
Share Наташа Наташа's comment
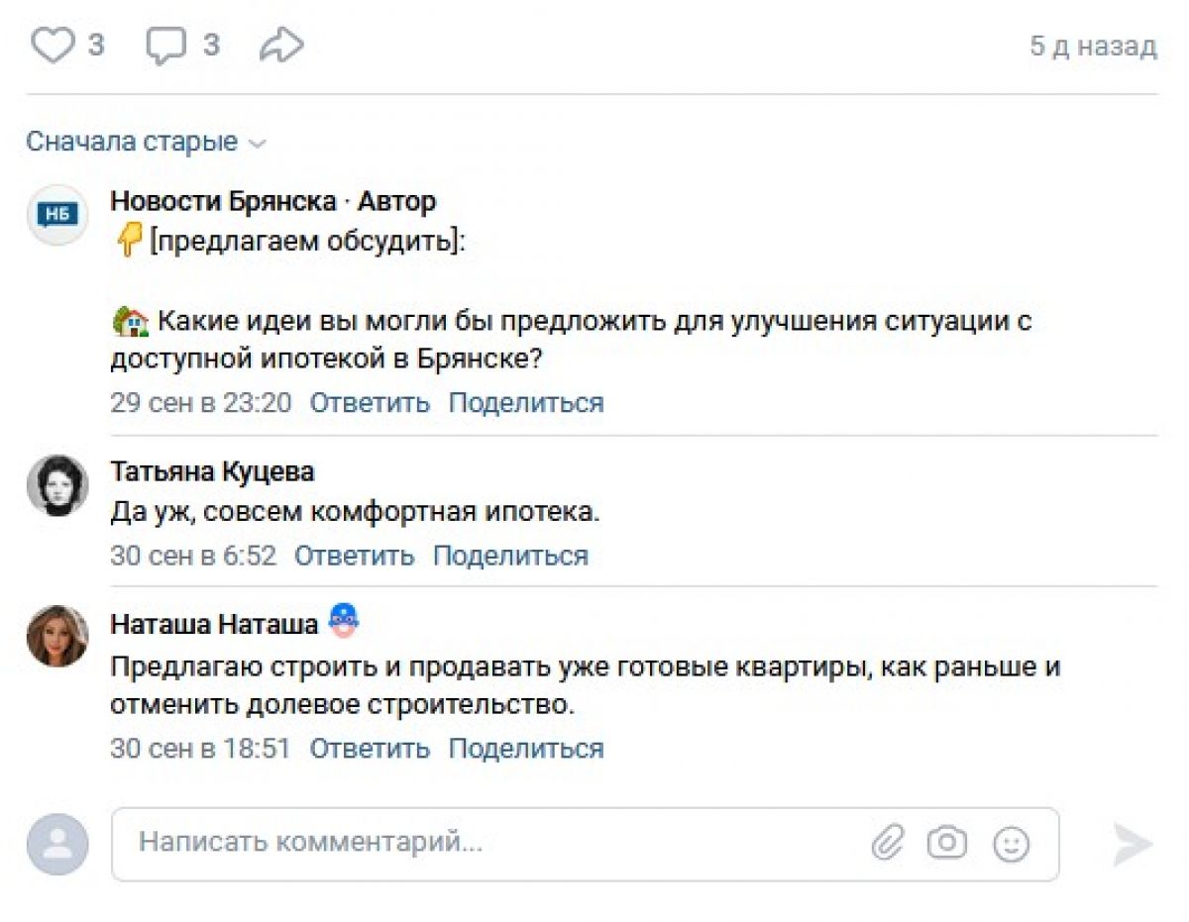[525, 748]
